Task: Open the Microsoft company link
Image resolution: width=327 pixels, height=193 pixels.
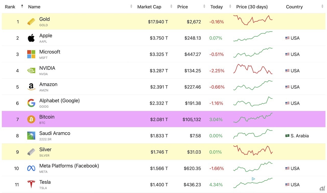Action: [x=50, y=52]
